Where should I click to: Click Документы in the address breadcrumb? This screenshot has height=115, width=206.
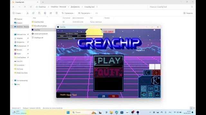(75, 7)
